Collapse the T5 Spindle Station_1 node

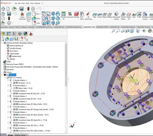(8, 102)
